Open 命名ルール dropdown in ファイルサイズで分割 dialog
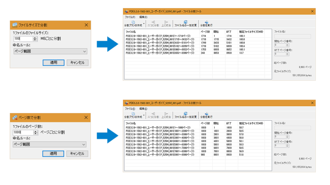Screen dimensions: 330x185 pyautogui.click(x=50, y=51)
